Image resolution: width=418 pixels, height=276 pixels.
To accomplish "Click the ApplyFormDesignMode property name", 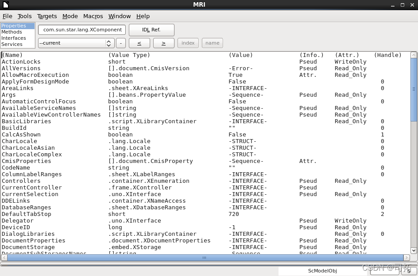I will coord(35,82).
